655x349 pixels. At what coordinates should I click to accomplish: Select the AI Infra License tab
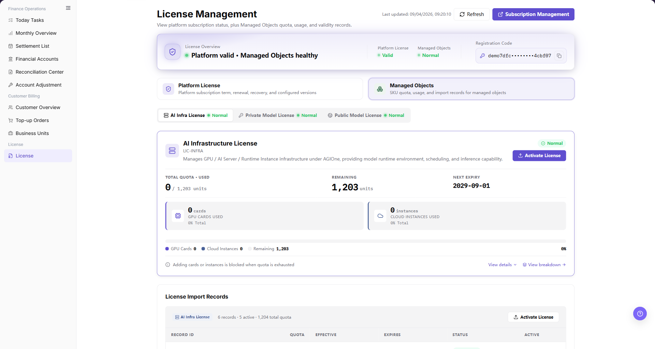(x=195, y=116)
